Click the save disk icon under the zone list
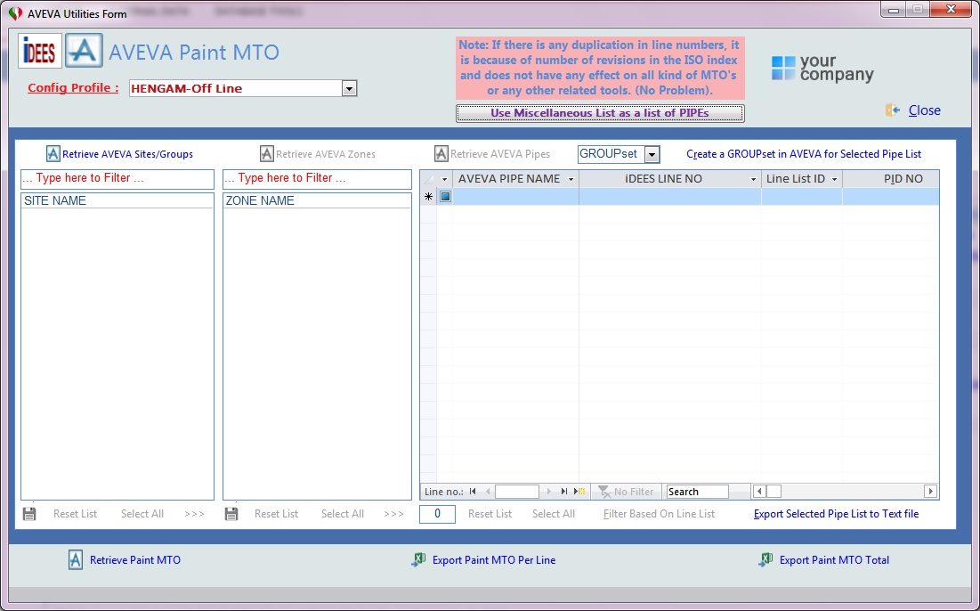This screenshot has width=980, height=611. (231, 514)
